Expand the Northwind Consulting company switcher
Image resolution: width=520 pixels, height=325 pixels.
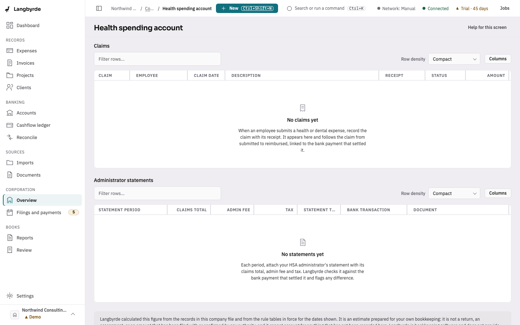pos(42,315)
